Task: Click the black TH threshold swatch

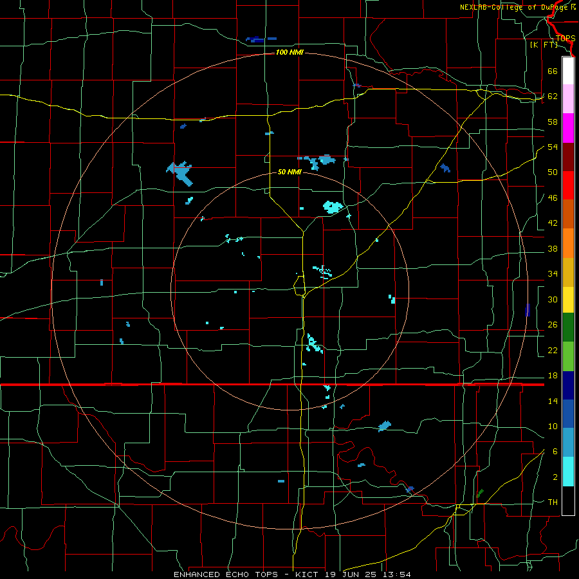Action: point(568,501)
